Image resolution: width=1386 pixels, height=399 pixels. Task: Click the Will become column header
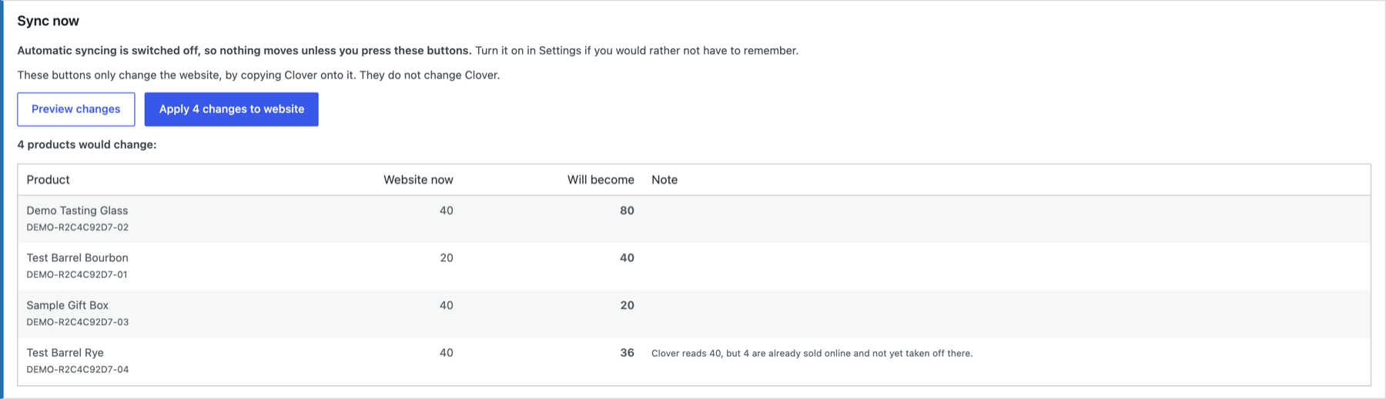pyautogui.click(x=601, y=180)
